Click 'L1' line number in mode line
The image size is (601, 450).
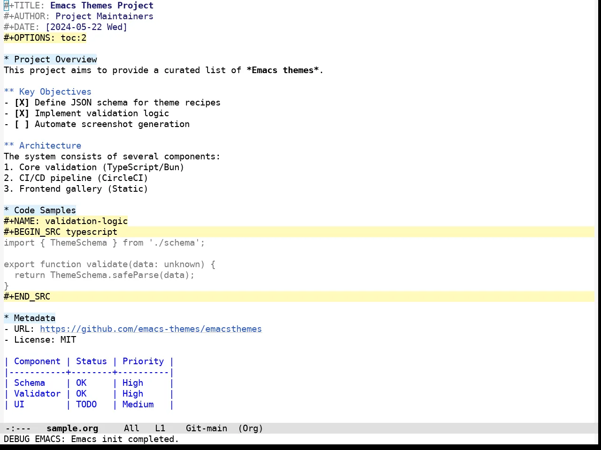[160, 428]
